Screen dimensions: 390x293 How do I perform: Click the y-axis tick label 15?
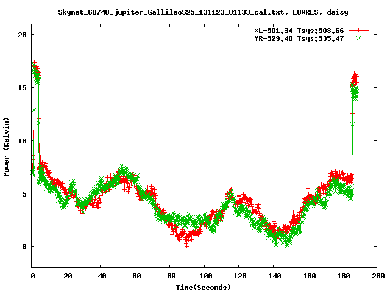pyautogui.click(x=22, y=88)
